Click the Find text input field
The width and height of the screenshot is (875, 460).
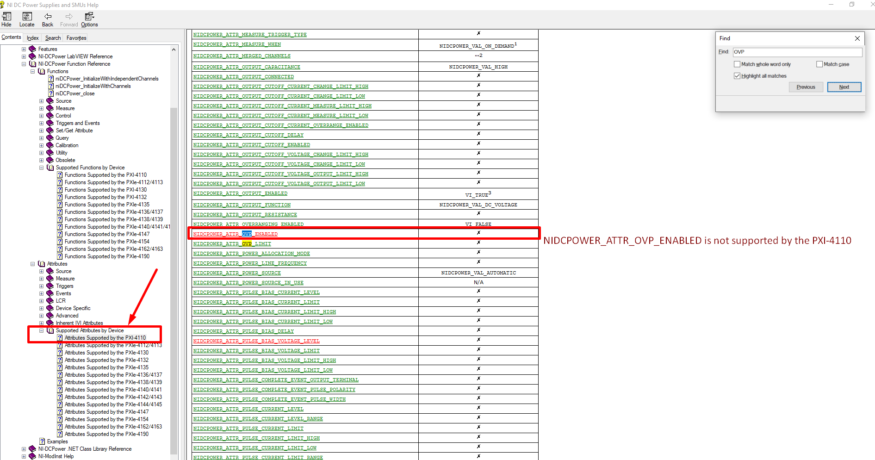pos(797,52)
